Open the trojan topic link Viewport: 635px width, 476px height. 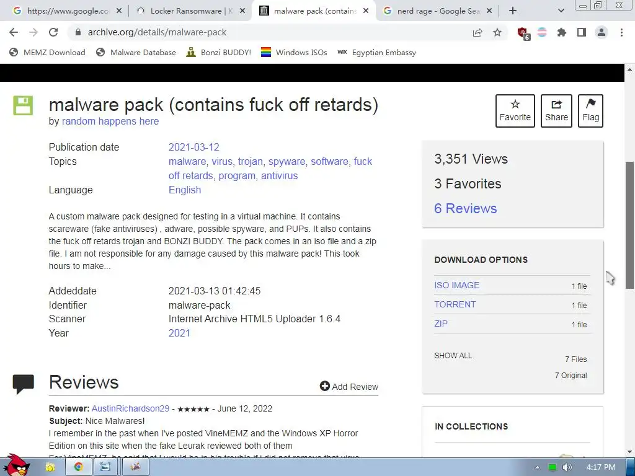pyautogui.click(x=251, y=162)
